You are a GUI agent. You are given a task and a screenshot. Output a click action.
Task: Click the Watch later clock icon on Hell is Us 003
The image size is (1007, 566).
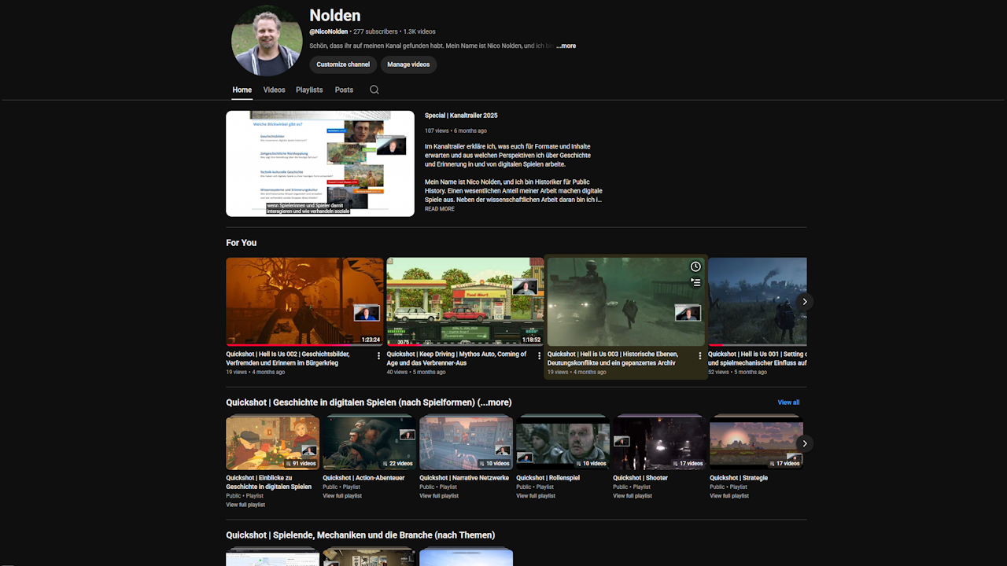(x=695, y=267)
